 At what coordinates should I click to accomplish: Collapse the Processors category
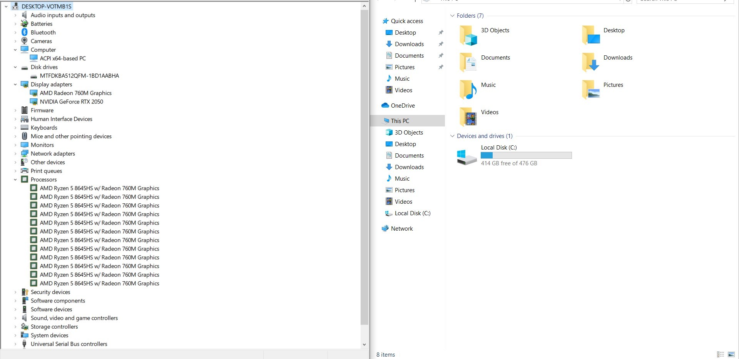pyautogui.click(x=15, y=179)
